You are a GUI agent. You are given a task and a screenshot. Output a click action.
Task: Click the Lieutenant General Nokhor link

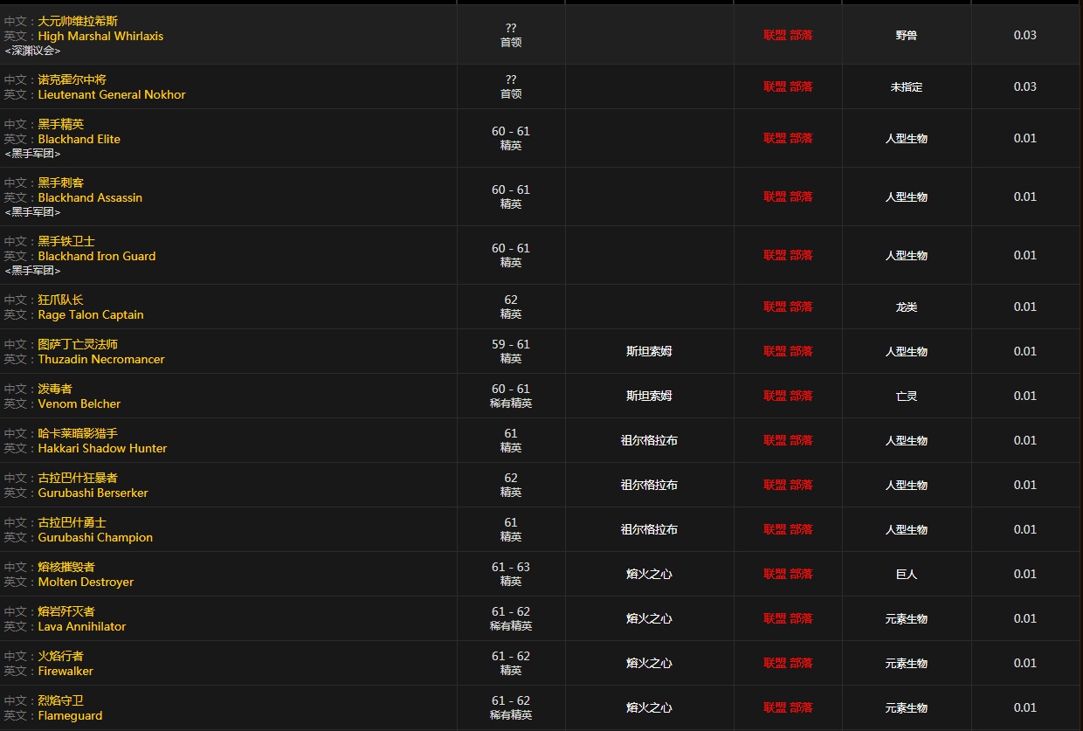[112, 94]
